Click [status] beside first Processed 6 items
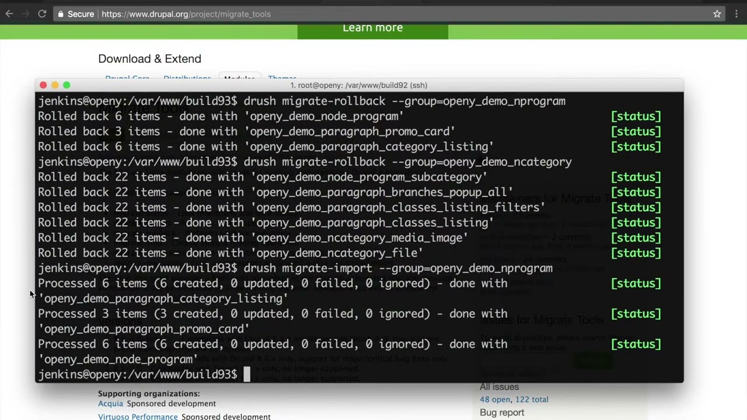 click(x=636, y=283)
